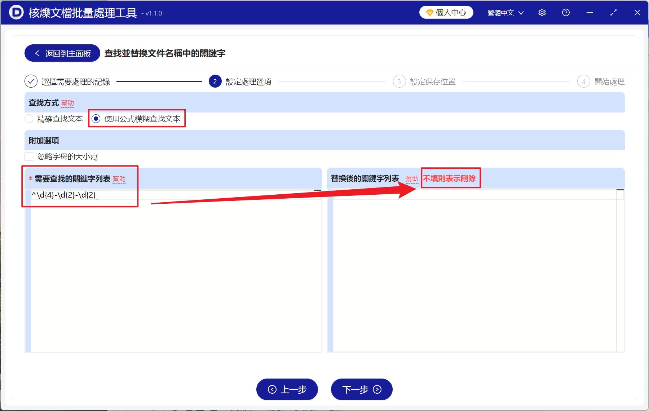Click the replacement keyword list text area

pos(475,271)
